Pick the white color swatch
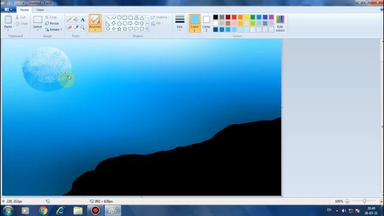Screen dimensions: 384x216 [215, 23]
